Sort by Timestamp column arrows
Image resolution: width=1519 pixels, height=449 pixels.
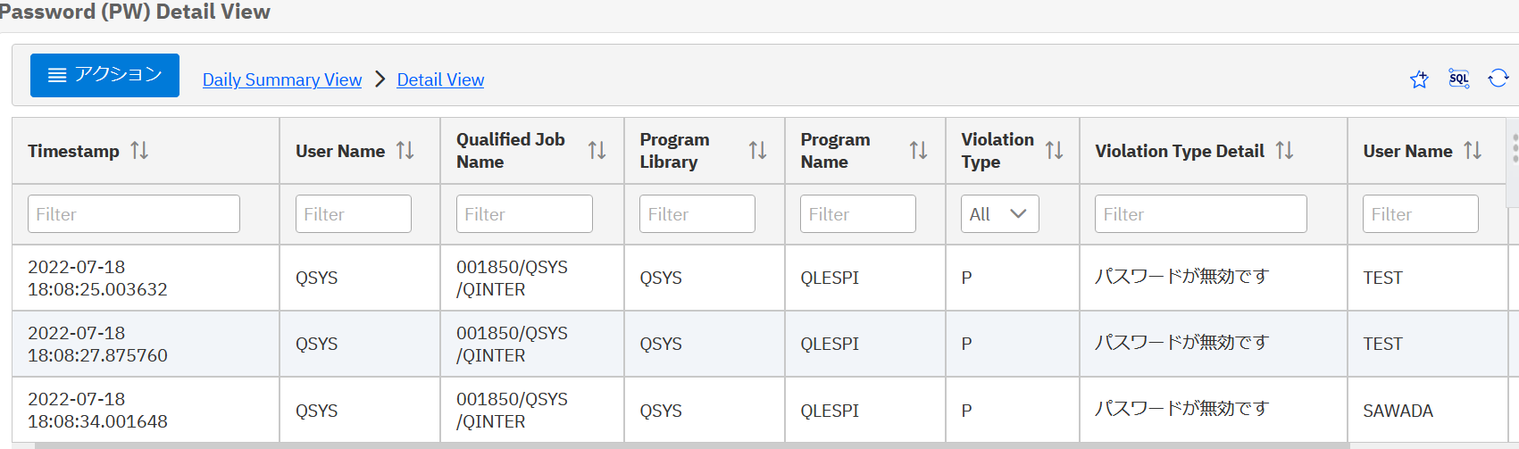pyautogui.click(x=139, y=150)
